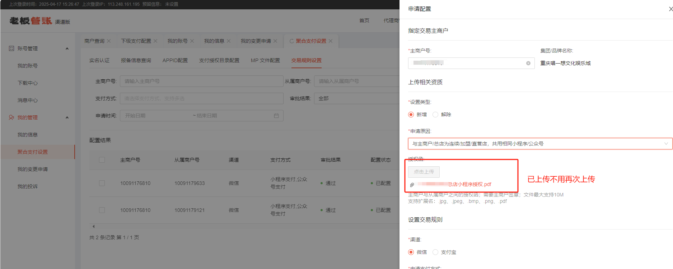The height and width of the screenshot is (269, 673).
Task: Click the 通过 status in the 10091179633 row
Action: 330,183
